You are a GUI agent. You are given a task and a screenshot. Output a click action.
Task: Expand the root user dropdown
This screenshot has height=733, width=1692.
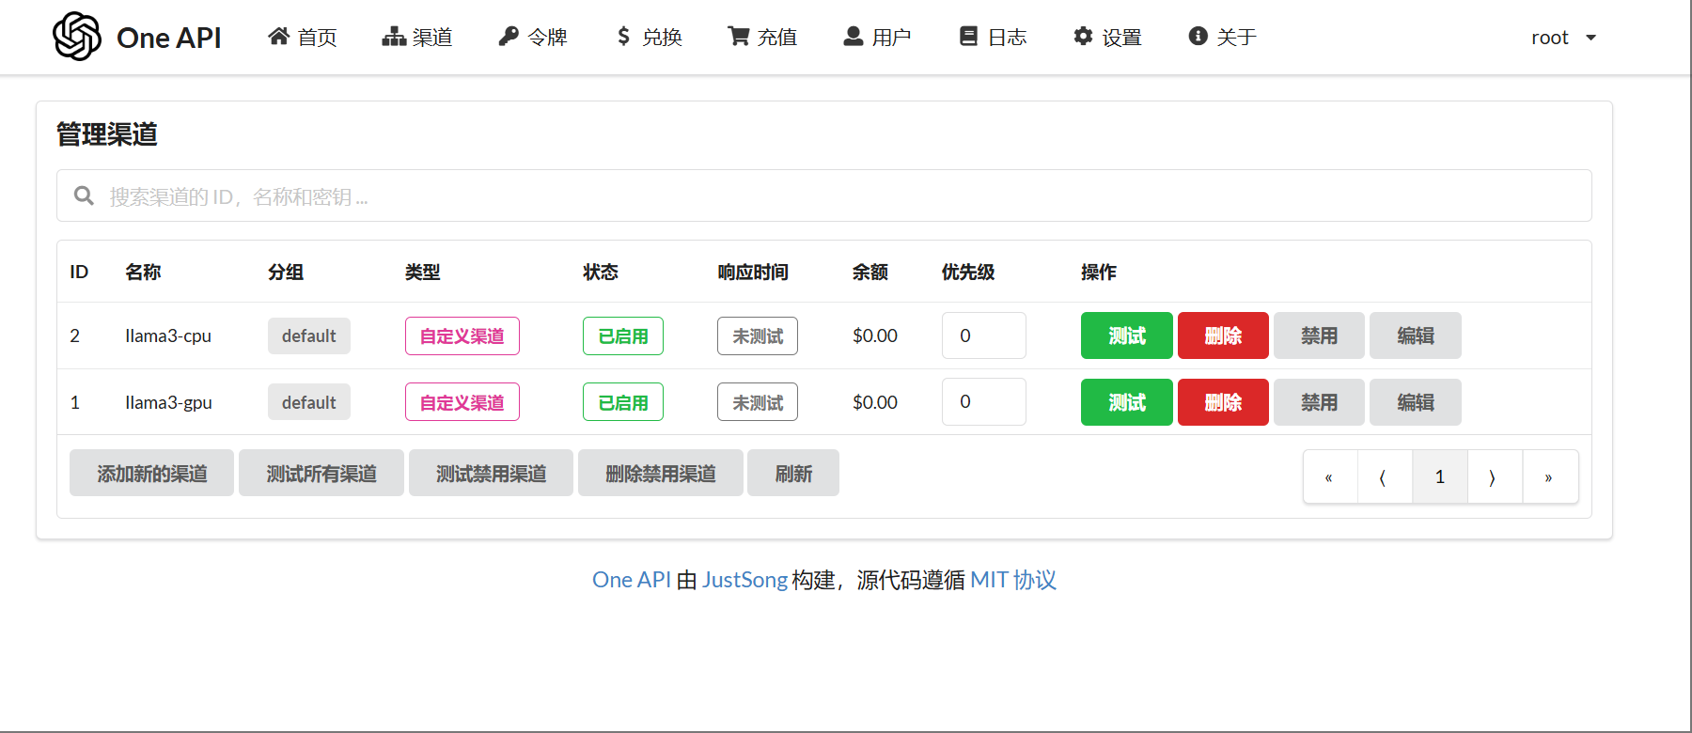[x=1563, y=38]
